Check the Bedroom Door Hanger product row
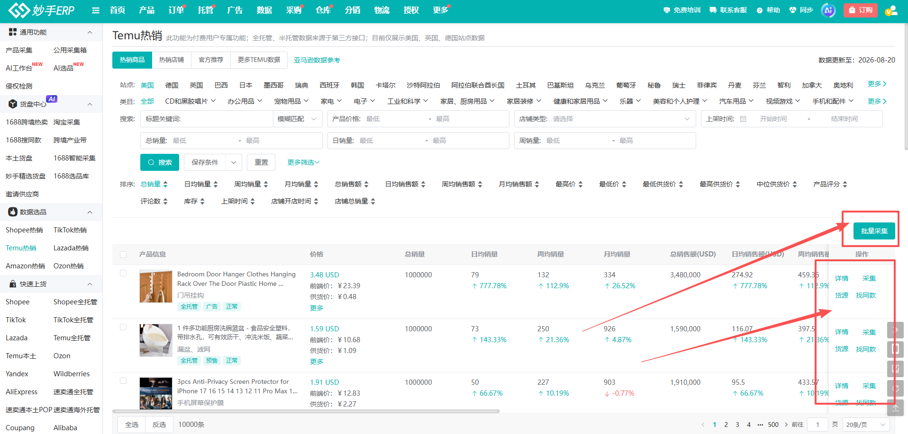The width and height of the screenshot is (908, 434). coord(123,273)
